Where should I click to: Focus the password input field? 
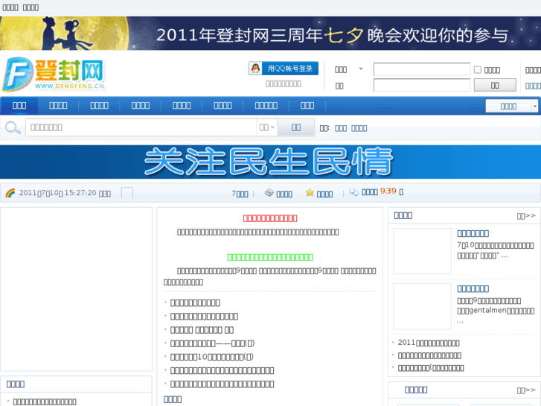click(x=422, y=85)
